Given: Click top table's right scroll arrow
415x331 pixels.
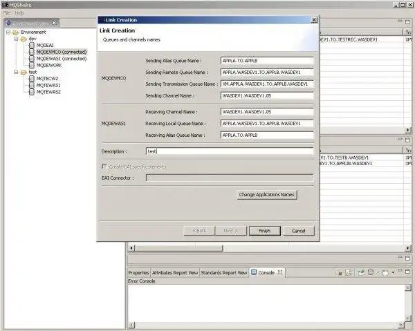Looking at the screenshot, I should tap(408, 130).
